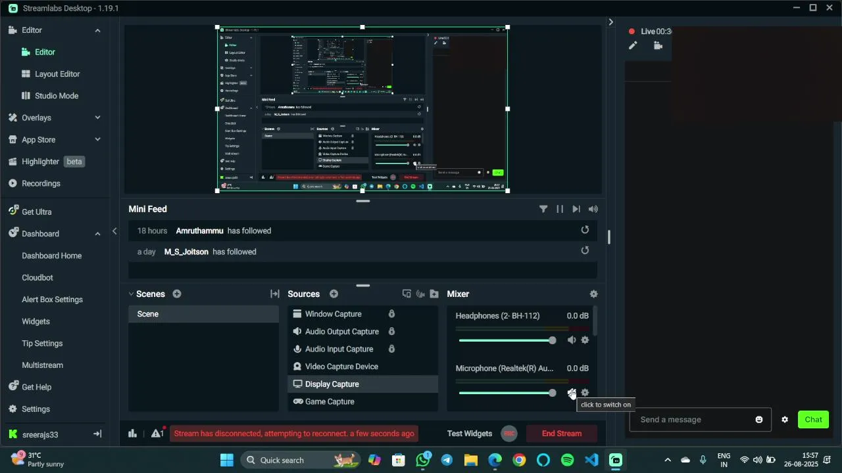Click Streamlabs logo beside sreerajs33
The image size is (842, 473).
(12, 435)
